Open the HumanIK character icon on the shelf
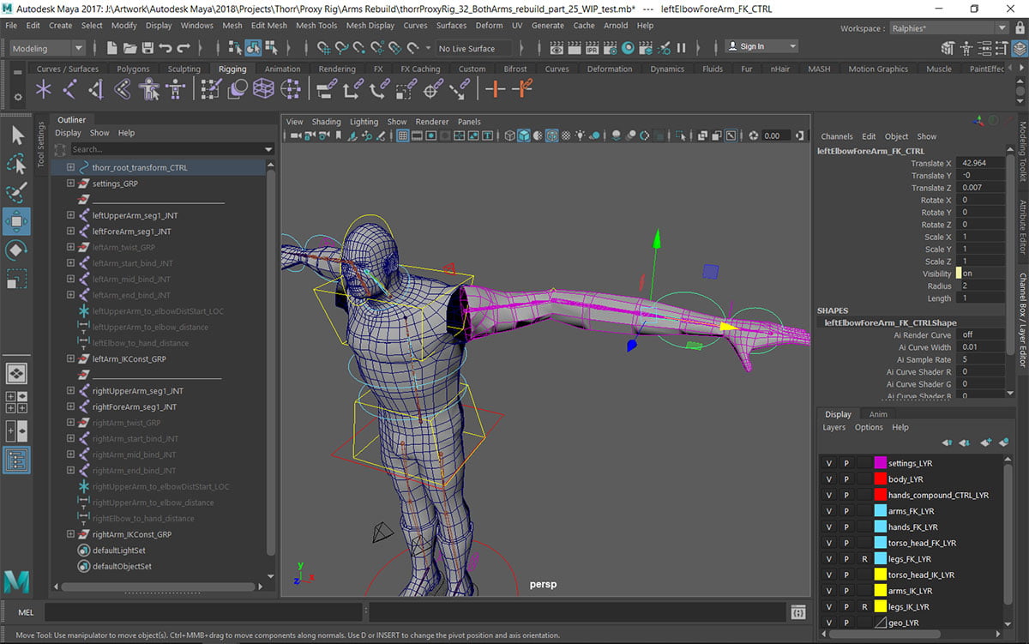 175,88
